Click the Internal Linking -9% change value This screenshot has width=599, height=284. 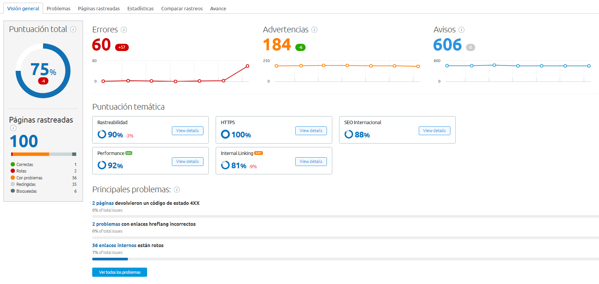(253, 167)
